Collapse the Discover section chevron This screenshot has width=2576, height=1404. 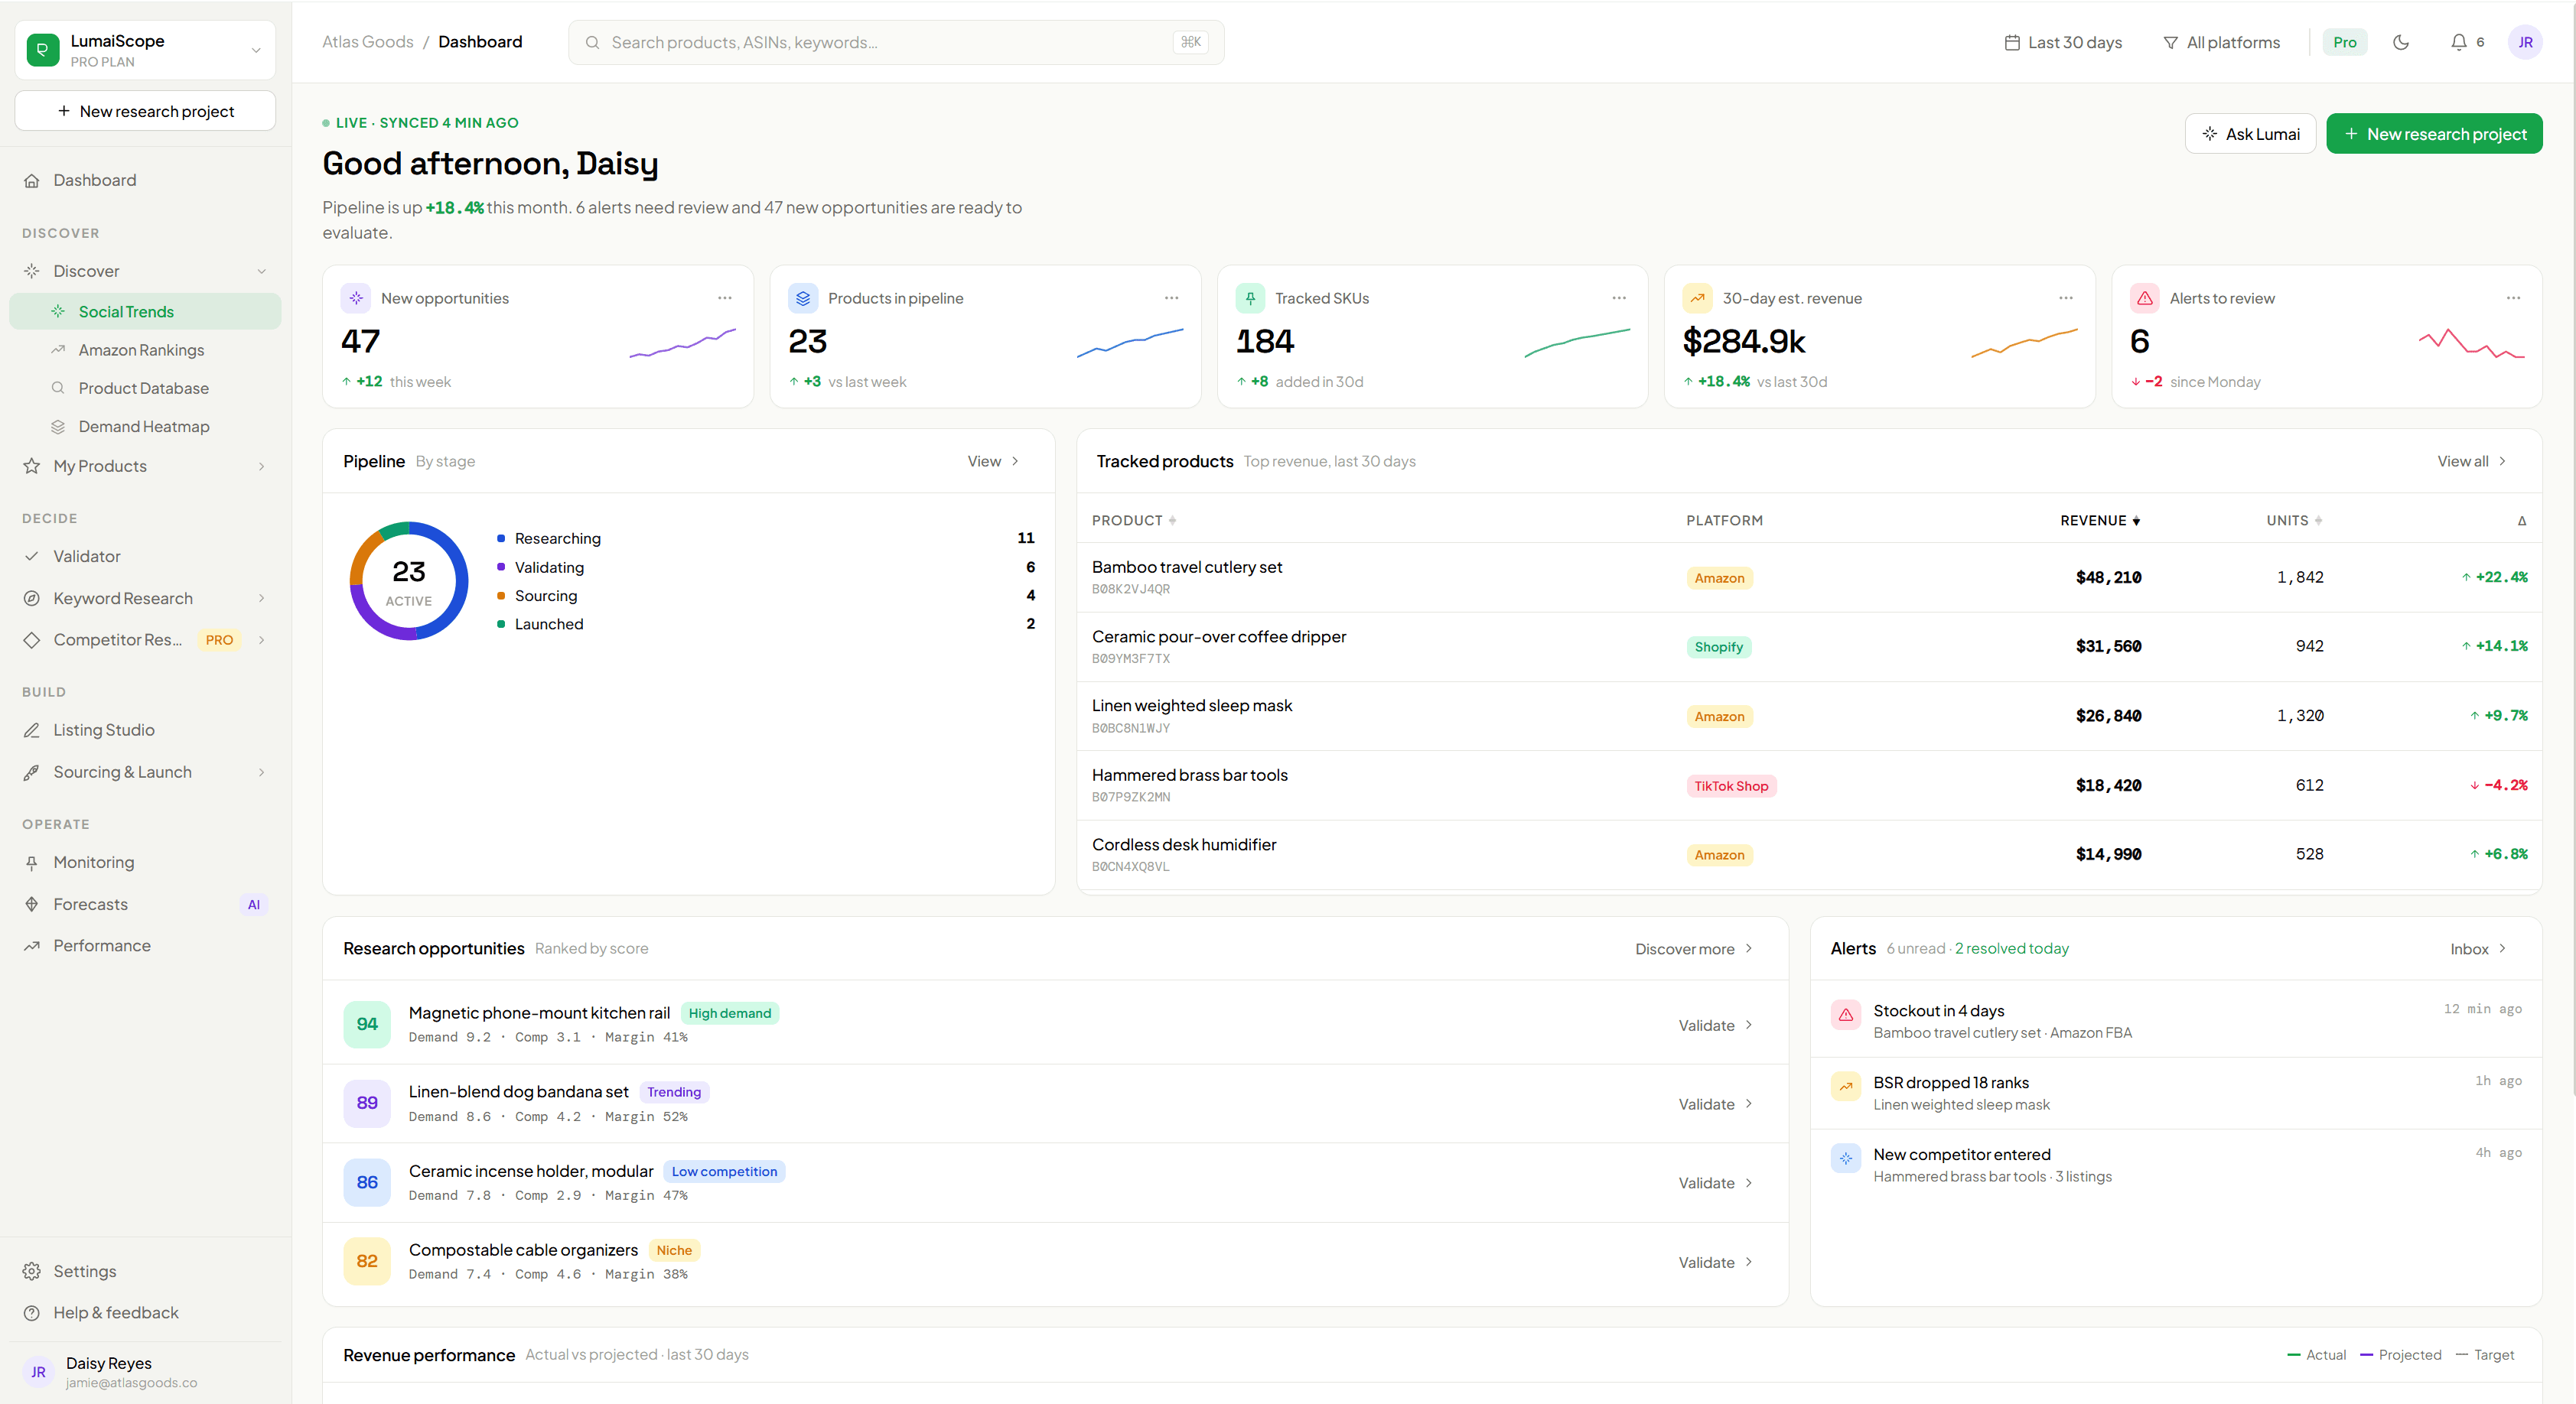pyautogui.click(x=262, y=271)
